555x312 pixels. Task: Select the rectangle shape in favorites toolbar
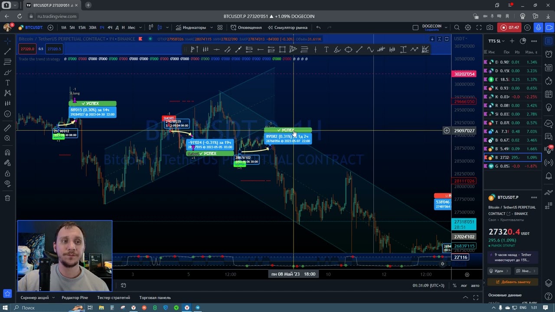(x=282, y=49)
